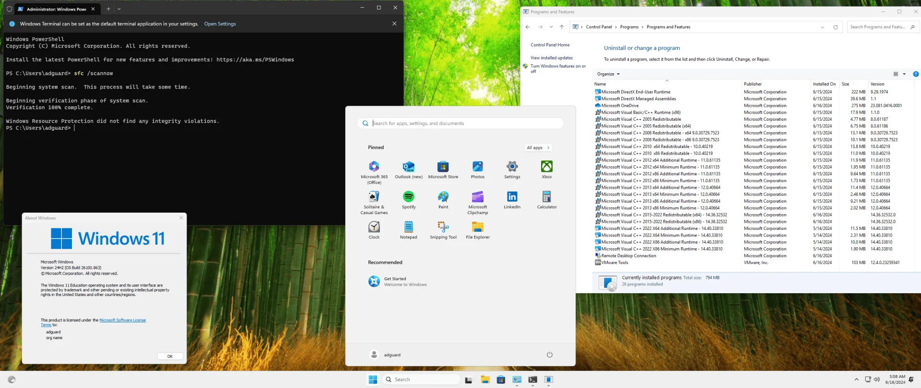The height and width of the screenshot is (388, 921).
Task: Click View installed updates
Action: point(551,58)
